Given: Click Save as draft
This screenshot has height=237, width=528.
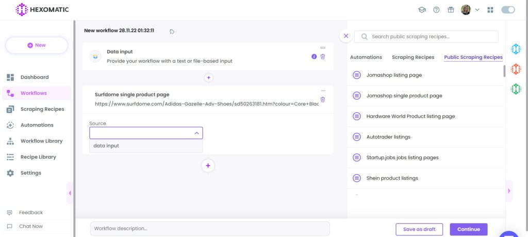Looking at the screenshot, I should [419, 229].
